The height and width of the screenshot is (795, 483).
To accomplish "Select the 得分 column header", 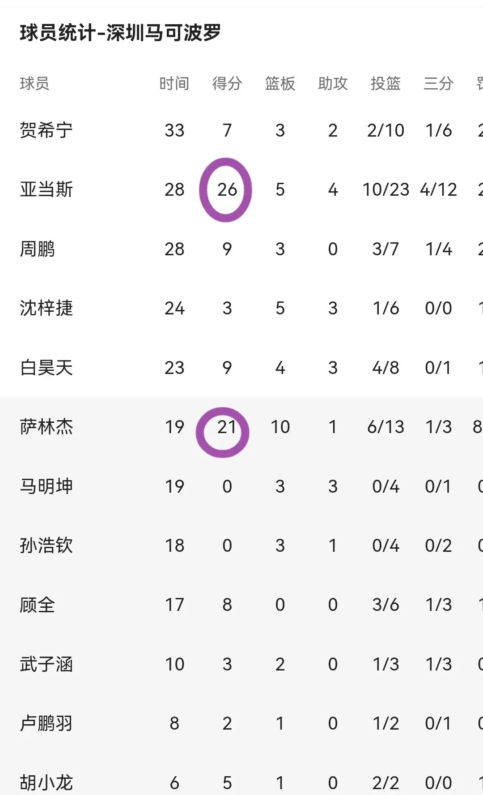I will tap(227, 84).
